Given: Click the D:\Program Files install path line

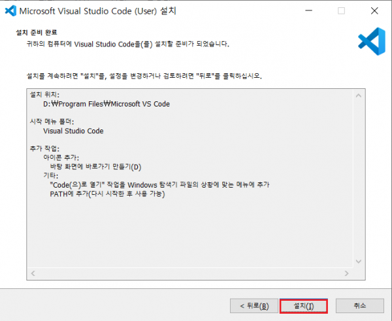Looking at the screenshot, I should [106, 104].
